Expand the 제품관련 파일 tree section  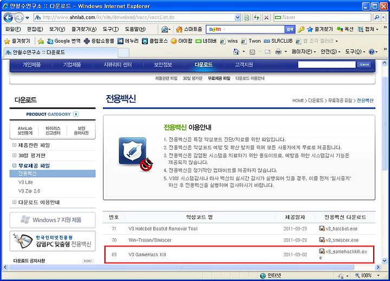(x=14, y=145)
